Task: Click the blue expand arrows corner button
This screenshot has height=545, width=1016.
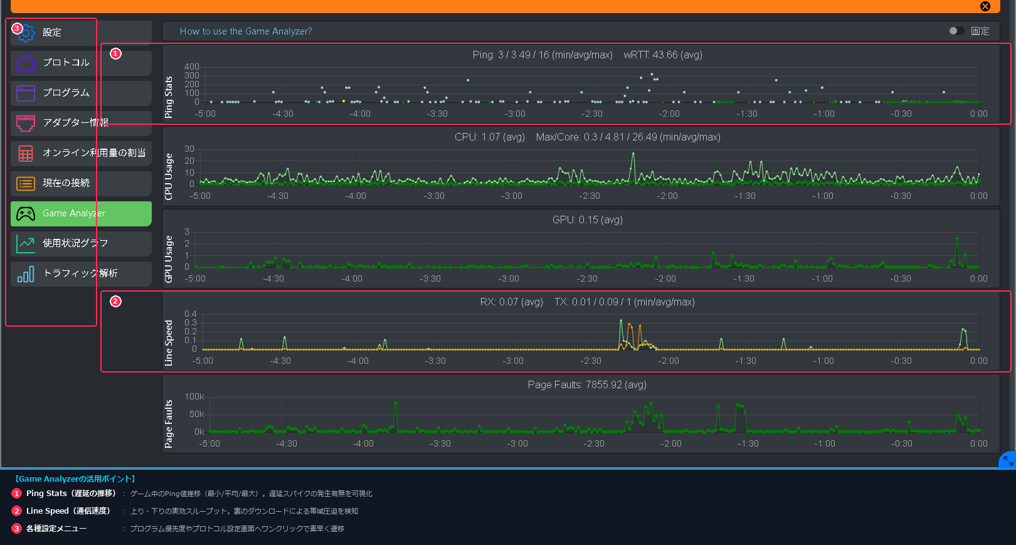Action: (1008, 460)
